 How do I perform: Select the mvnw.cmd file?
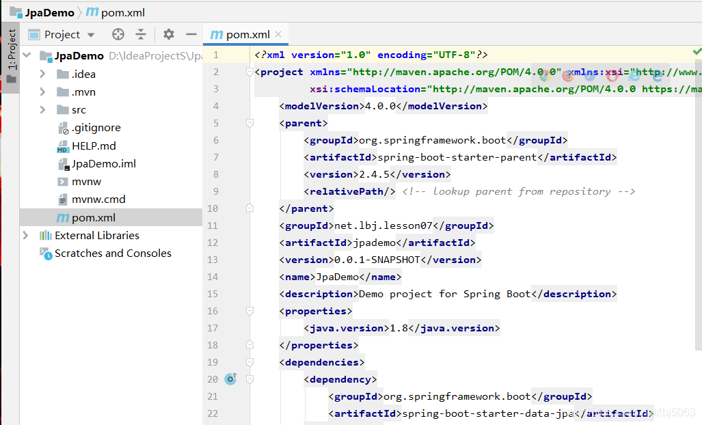click(98, 200)
